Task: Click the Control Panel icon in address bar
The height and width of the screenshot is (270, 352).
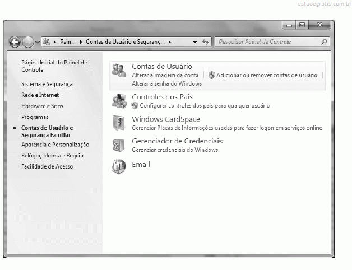Action: [x=47, y=42]
